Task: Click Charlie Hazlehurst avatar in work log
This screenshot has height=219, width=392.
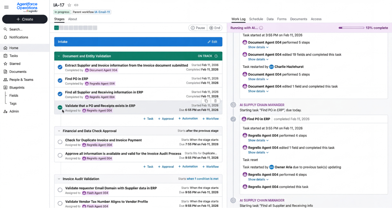Action: (271, 67)
